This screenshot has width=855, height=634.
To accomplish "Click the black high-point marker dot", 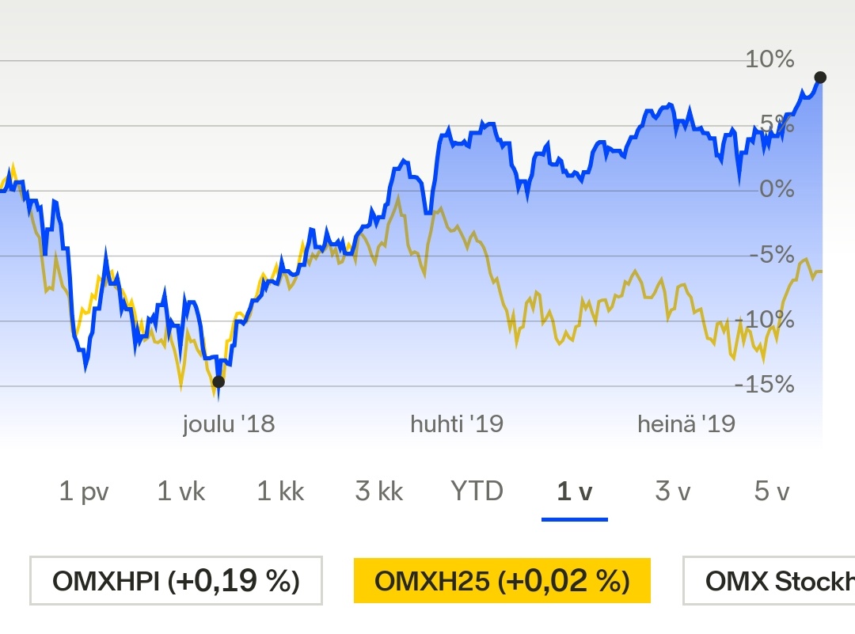I will [x=820, y=78].
